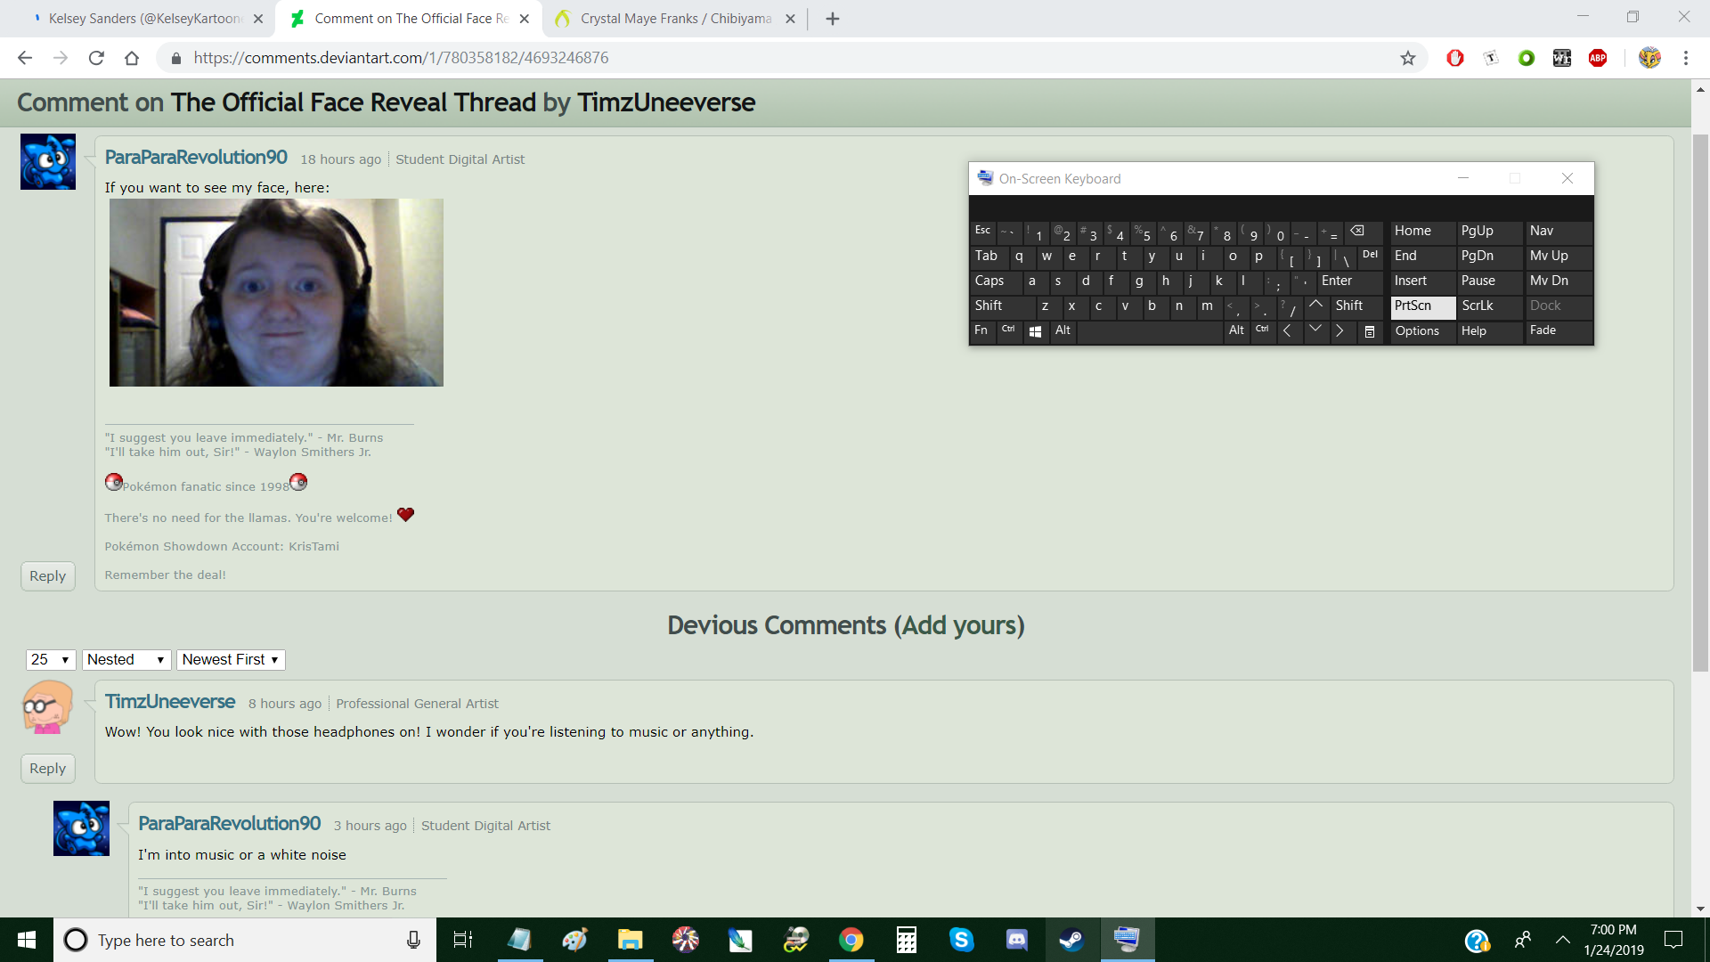Reload the current page

[96, 58]
